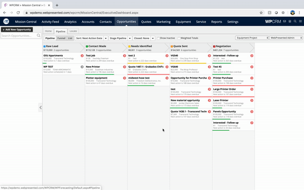This screenshot has height=190, width=304.
Task: Click red arrow on New material opportunity card
Action: (209, 100)
